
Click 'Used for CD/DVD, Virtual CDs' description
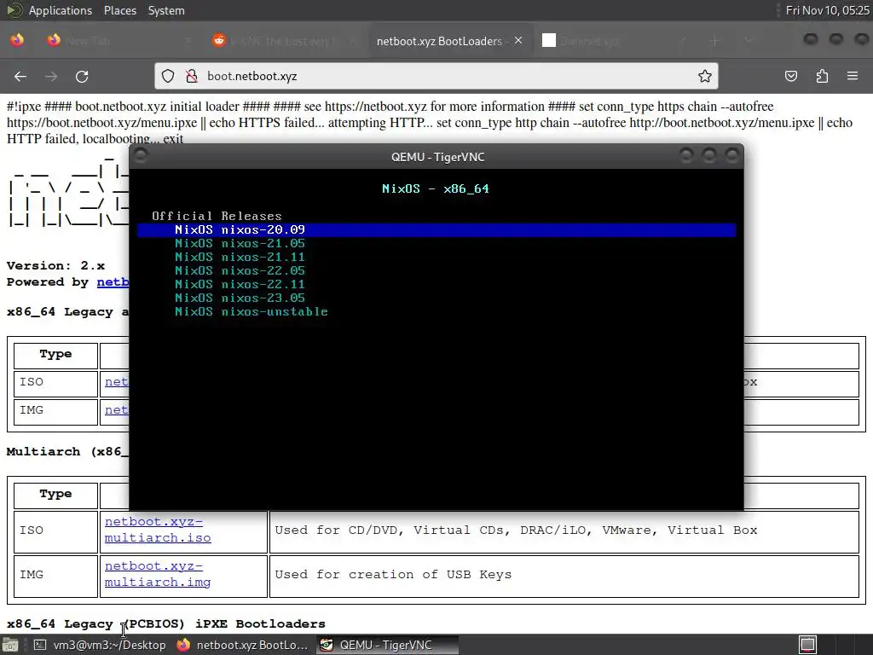point(516,530)
